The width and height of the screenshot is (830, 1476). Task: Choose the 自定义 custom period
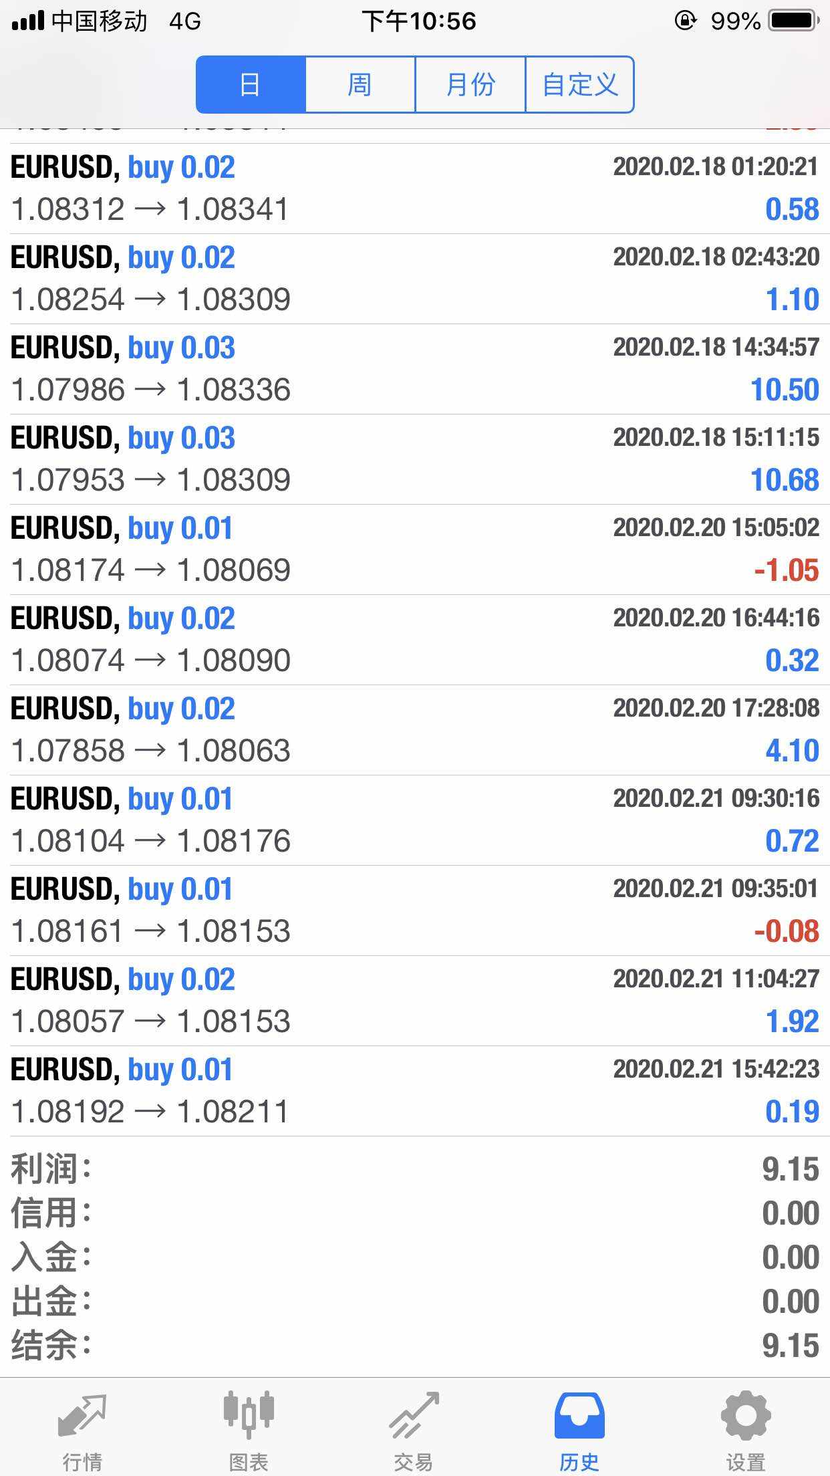579,85
